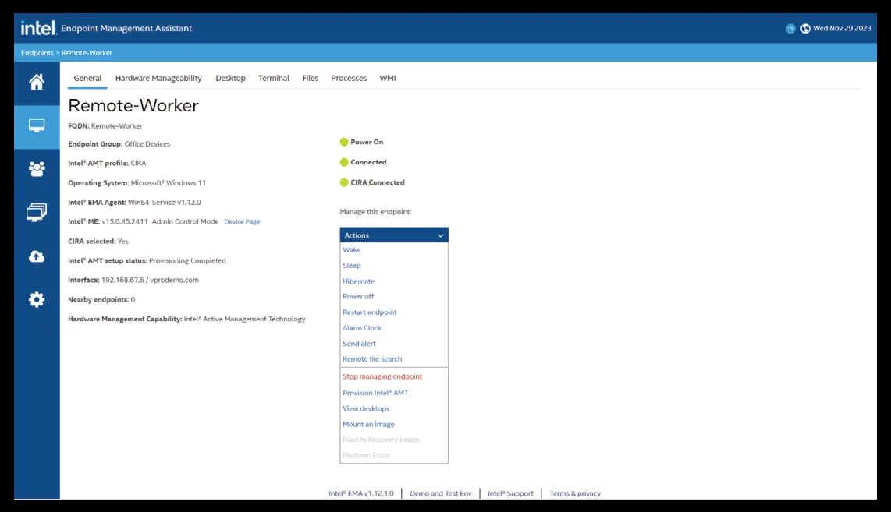
Task: Open the Terminal tab
Action: tap(274, 79)
